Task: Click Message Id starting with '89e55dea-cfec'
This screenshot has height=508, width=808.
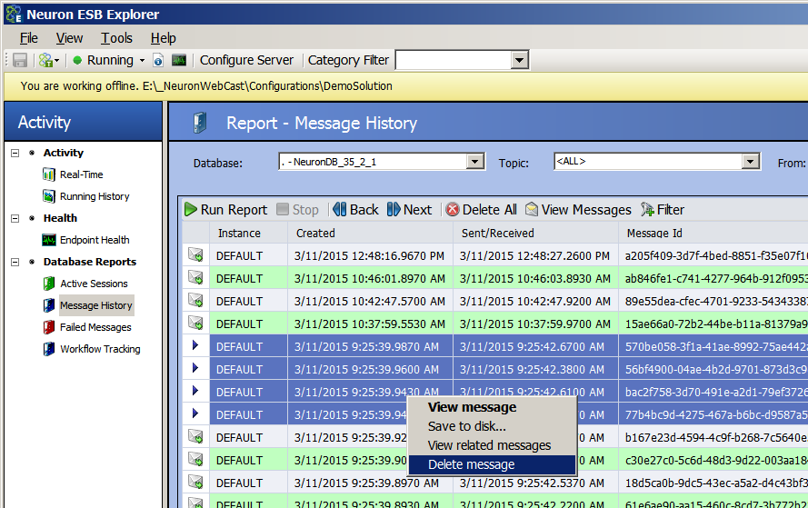Action: click(x=713, y=301)
